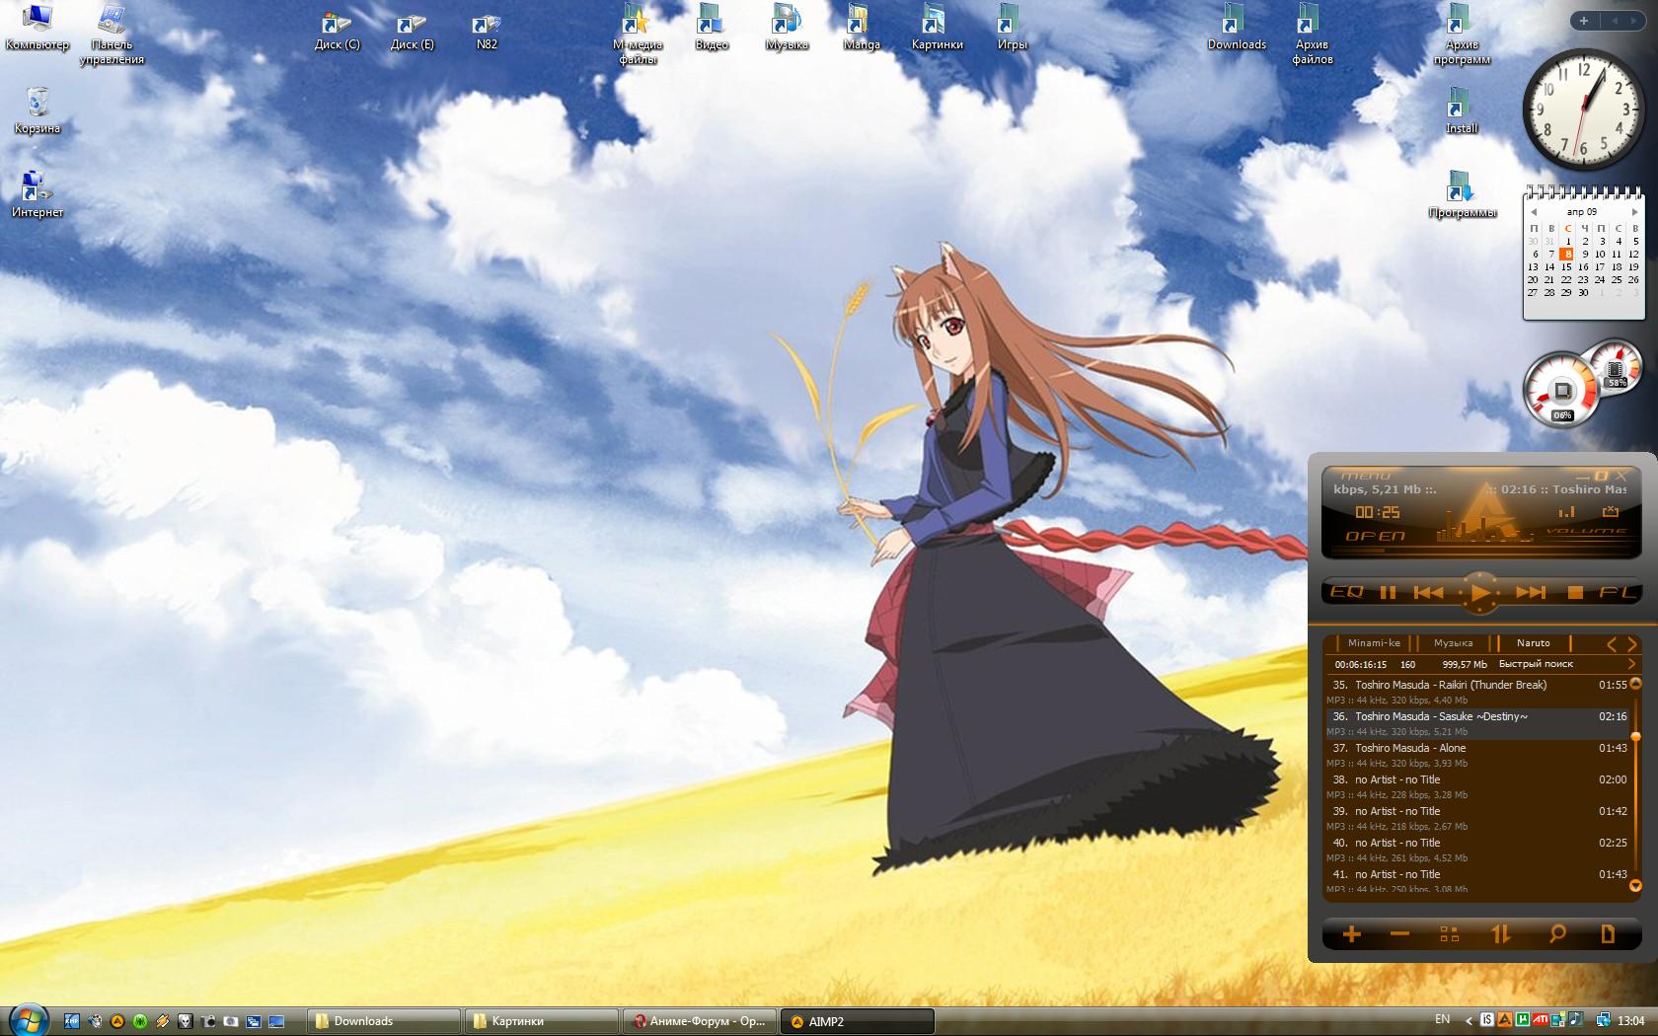Open the Downloads desktop shortcut

pos(1237,28)
